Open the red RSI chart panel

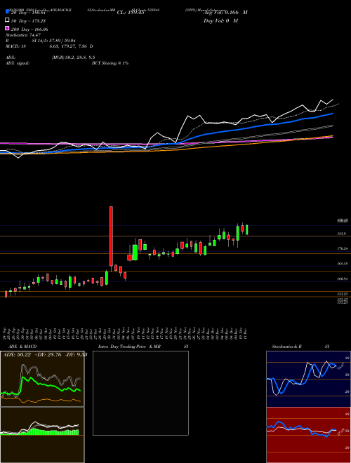click(309, 435)
